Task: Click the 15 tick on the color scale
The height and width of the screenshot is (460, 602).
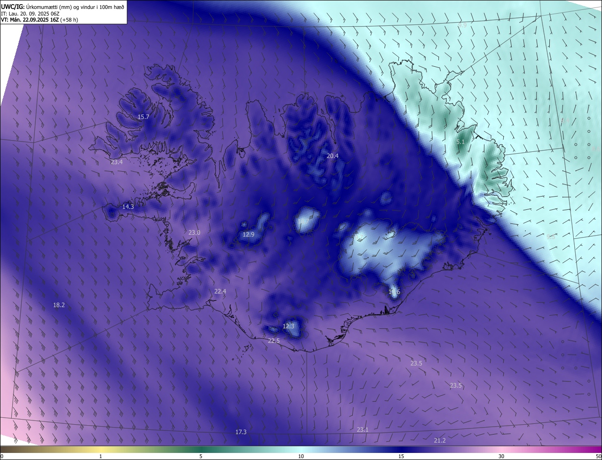Action: [401, 456]
